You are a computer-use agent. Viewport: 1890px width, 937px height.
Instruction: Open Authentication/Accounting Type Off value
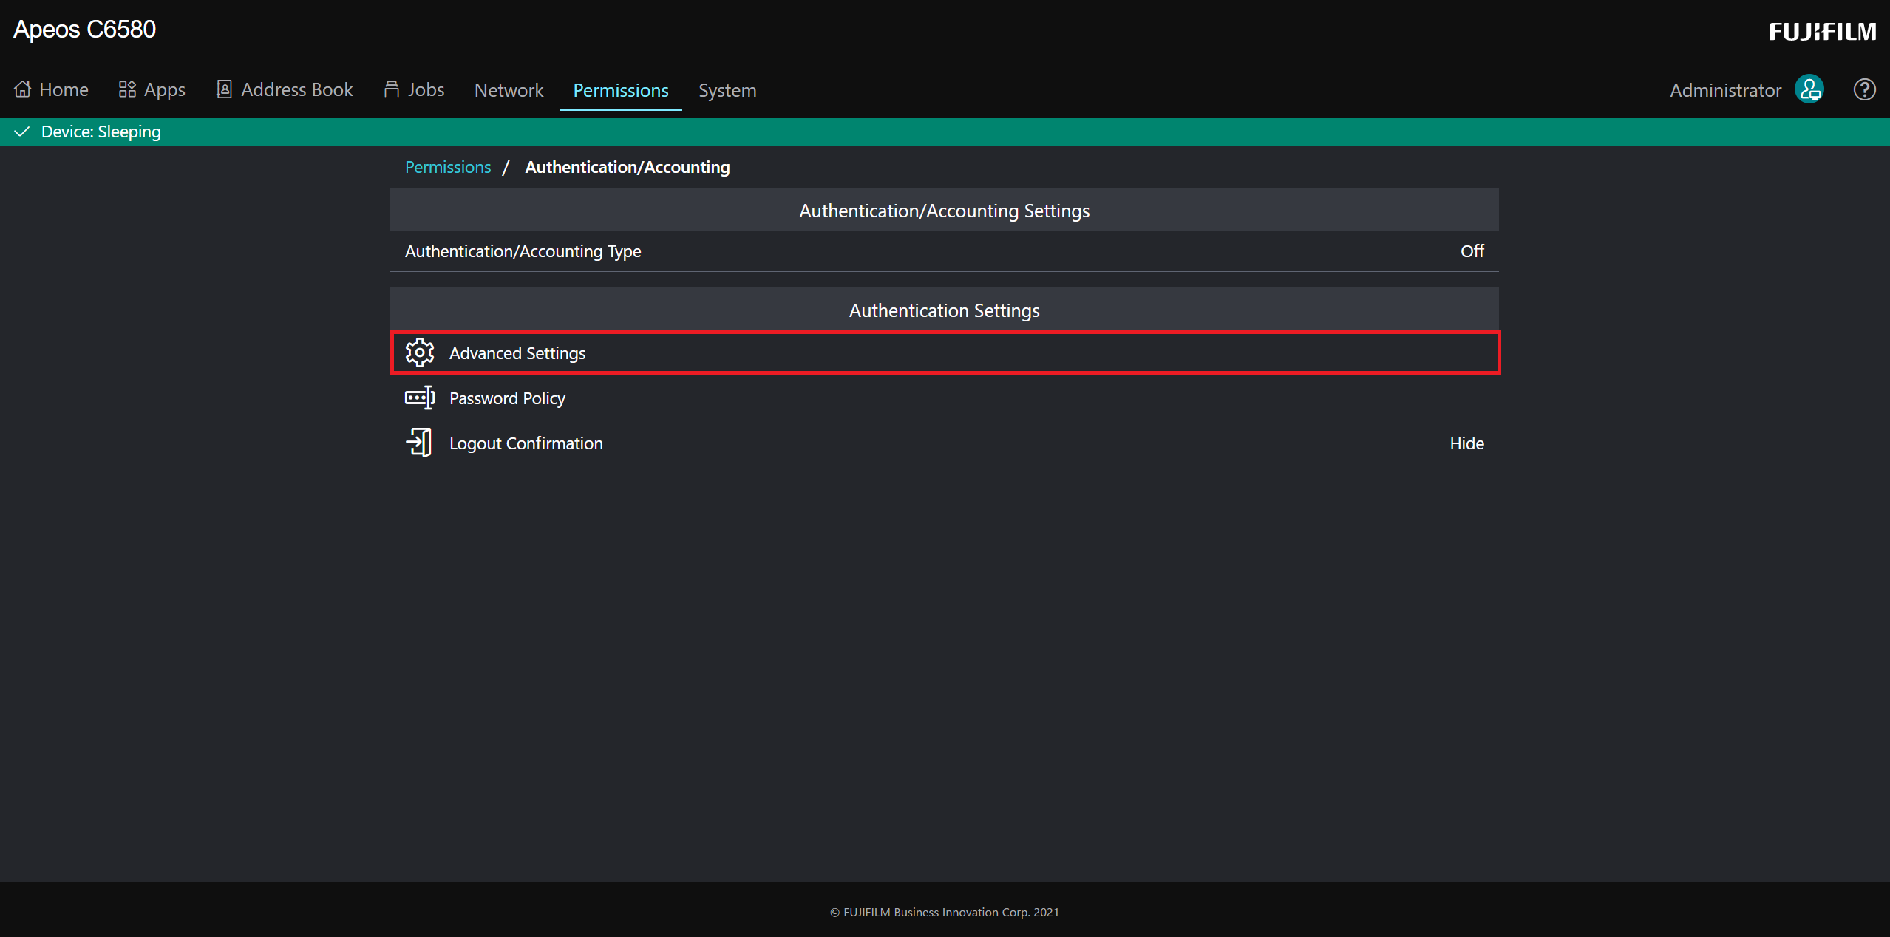[1472, 251]
